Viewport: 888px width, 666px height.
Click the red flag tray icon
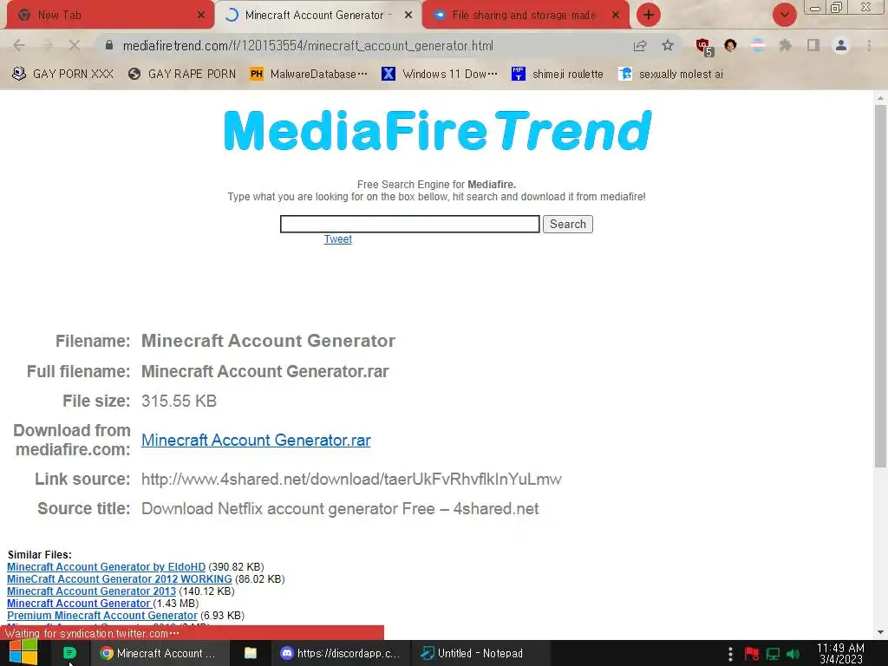[x=752, y=654]
